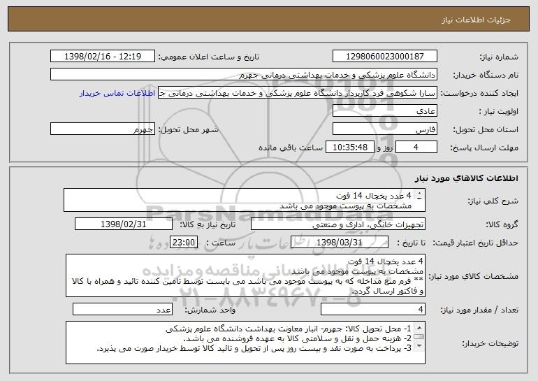Click the delivery city field جهرم
Image resolution: width=538 pixels, height=381 pixels.
[103, 129]
